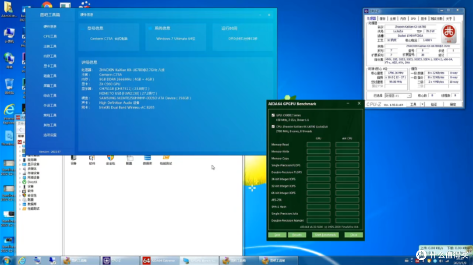Select 内存工具 in 图吧工具箱 sidebar
The width and height of the screenshot is (473, 265).
point(50,56)
